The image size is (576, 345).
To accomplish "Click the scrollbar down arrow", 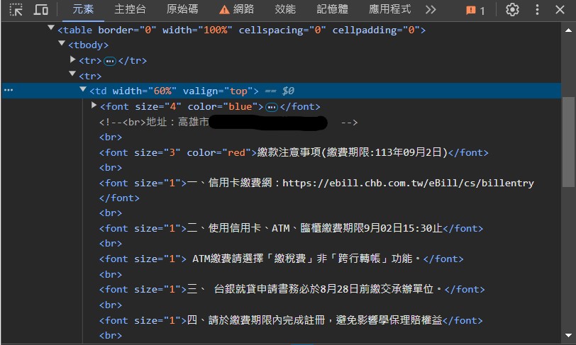I will coord(568,335).
